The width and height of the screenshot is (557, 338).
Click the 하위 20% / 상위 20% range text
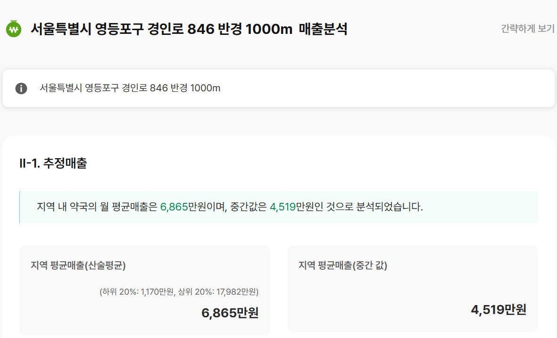tap(179, 292)
